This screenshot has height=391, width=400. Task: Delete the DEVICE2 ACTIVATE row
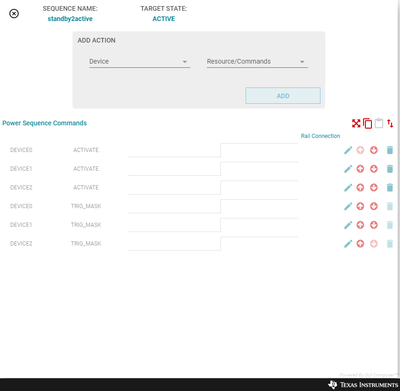pos(390,188)
